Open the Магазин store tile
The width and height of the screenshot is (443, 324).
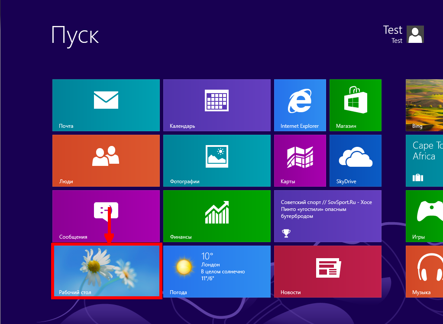click(355, 105)
